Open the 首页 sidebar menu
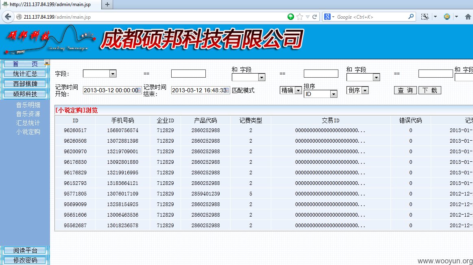 point(25,64)
